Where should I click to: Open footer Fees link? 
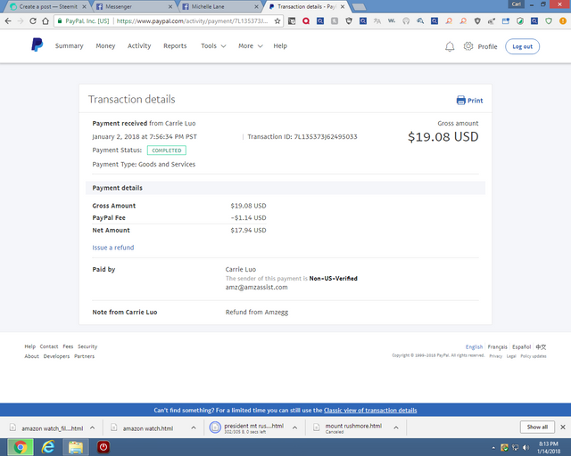click(68, 346)
